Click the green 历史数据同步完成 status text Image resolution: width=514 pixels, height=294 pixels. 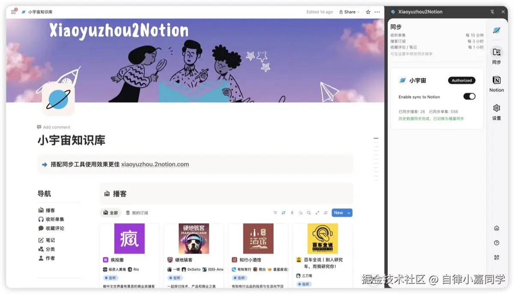tap(431, 119)
